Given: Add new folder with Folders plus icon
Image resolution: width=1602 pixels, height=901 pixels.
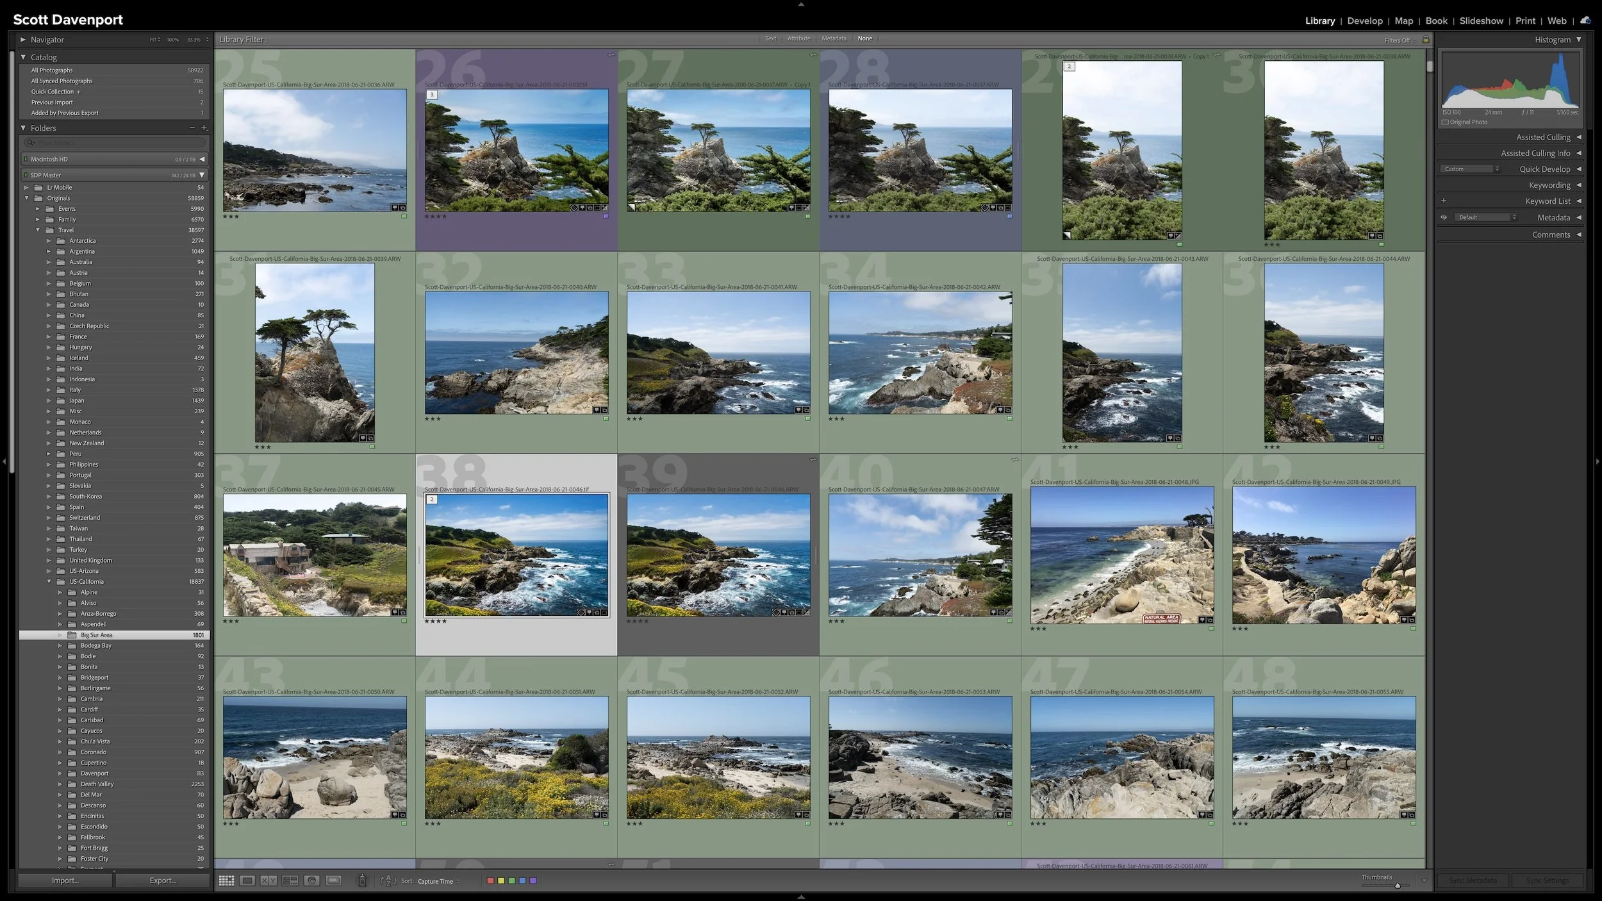Looking at the screenshot, I should tap(204, 128).
